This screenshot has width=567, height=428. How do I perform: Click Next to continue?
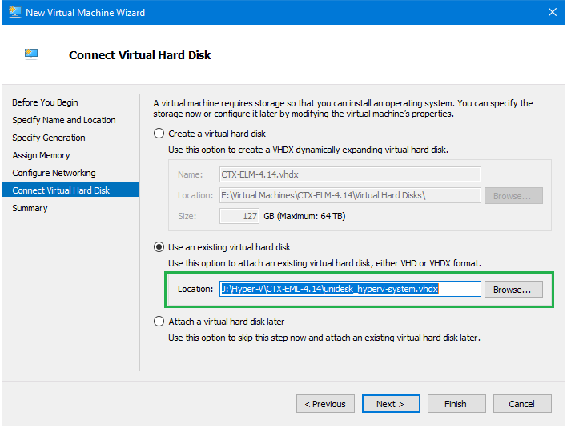pos(391,404)
